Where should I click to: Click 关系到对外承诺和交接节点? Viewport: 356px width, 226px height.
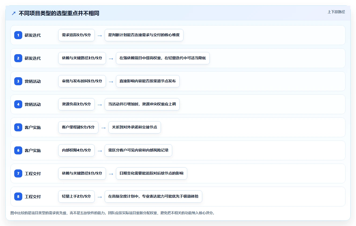(135, 127)
